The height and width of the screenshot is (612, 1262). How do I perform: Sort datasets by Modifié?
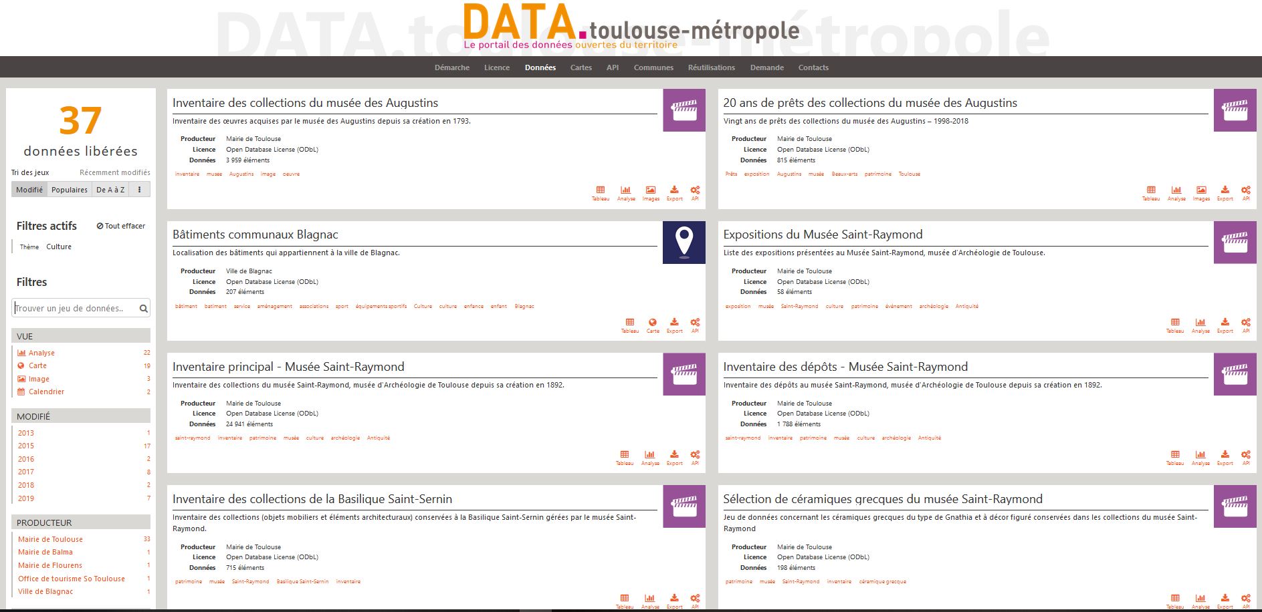(29, 190)
